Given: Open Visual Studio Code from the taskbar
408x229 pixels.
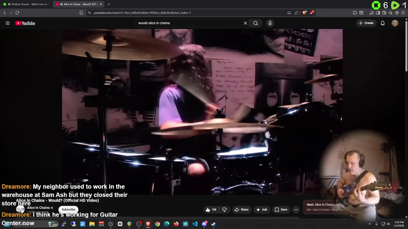Looking at the screenshot, I should coord(195,224).
